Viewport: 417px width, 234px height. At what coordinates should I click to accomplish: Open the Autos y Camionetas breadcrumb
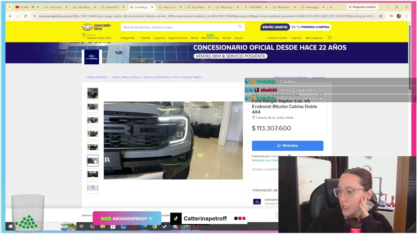[156, 77]
